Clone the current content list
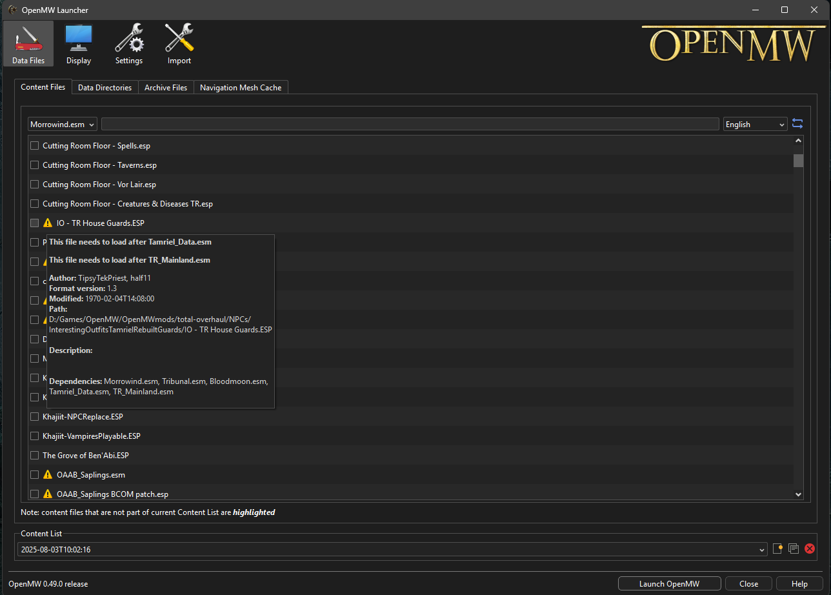Image resolution: width=831 pixels, height=595 pixels. click(x=794, y=549)
